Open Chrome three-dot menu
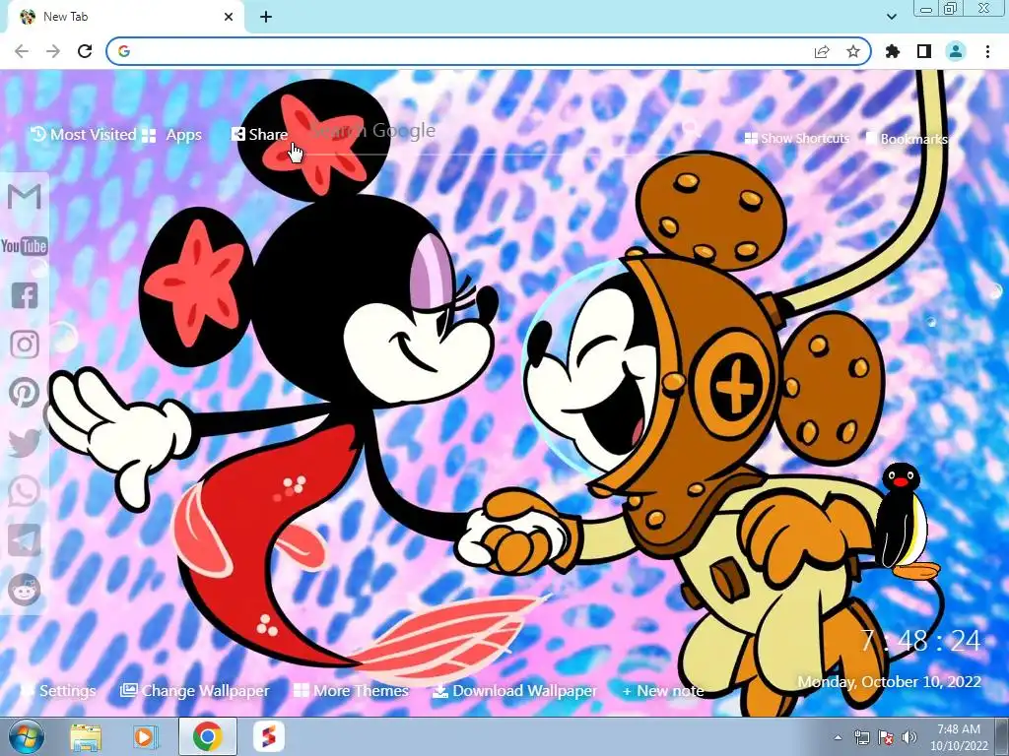1009x756 pixels. [987, 51]
